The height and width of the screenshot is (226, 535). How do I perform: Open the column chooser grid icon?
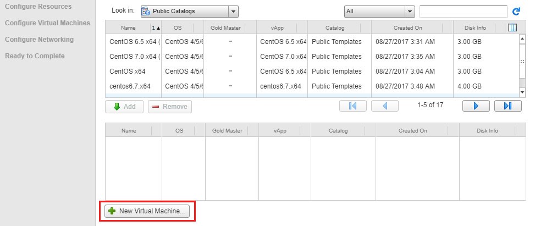point(513,27)
